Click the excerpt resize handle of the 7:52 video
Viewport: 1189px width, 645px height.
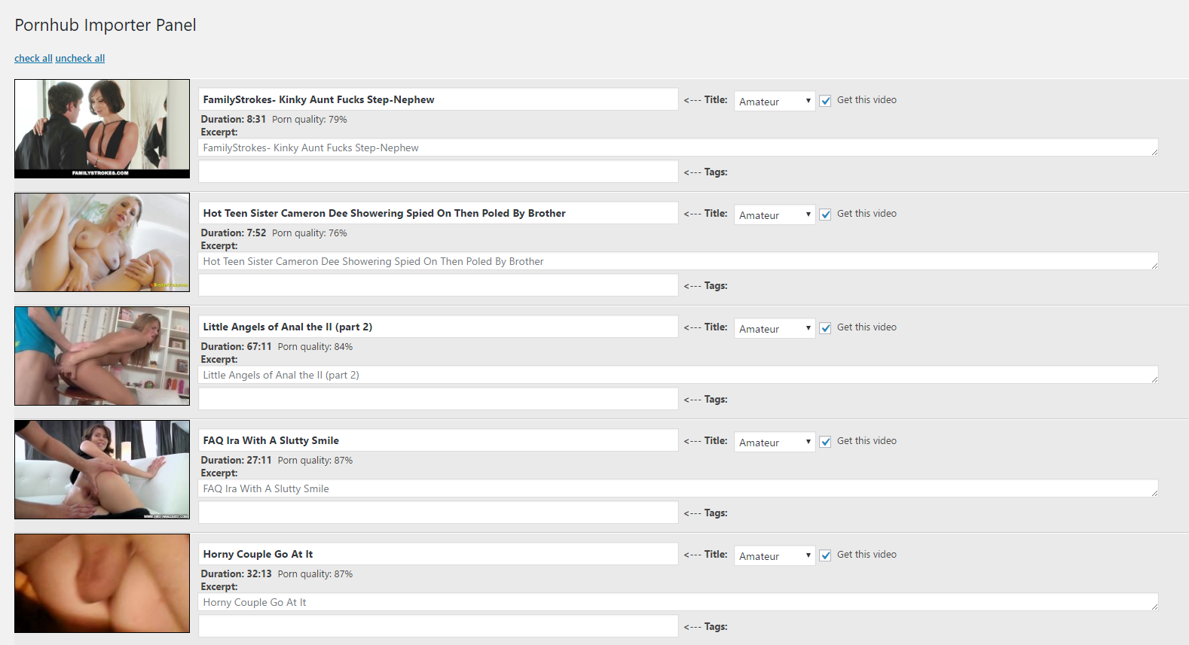point(1154,266)
